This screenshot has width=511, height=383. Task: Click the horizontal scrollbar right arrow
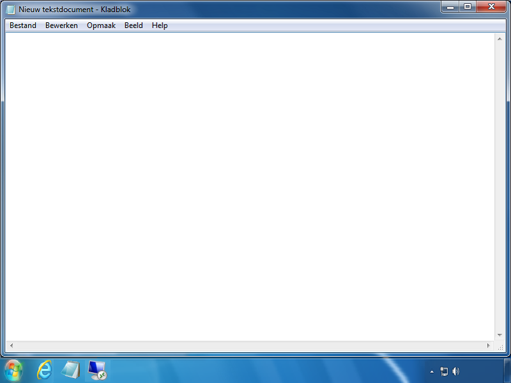pos(489,345)
